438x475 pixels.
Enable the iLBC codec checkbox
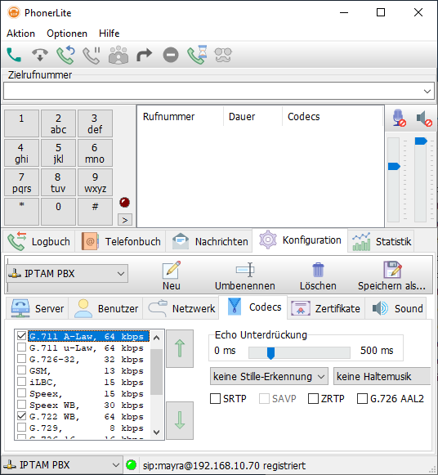(x=21, y=382)
